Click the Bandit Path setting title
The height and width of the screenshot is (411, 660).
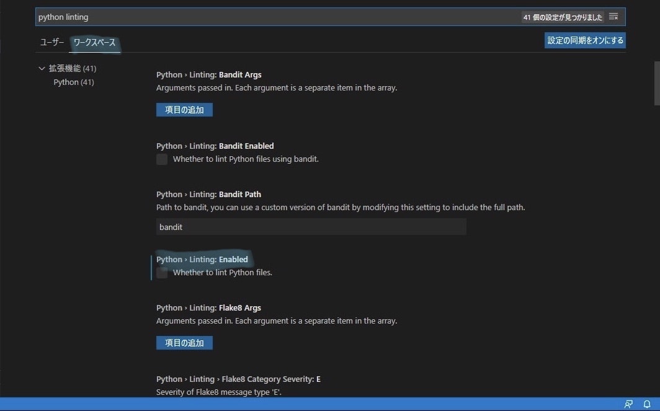coord(208,195)
